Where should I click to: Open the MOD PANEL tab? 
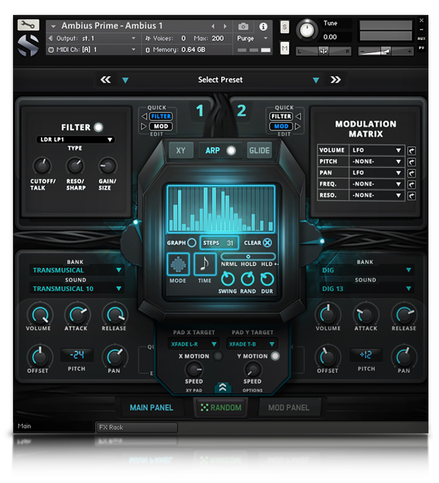click(x=290, y=407)
